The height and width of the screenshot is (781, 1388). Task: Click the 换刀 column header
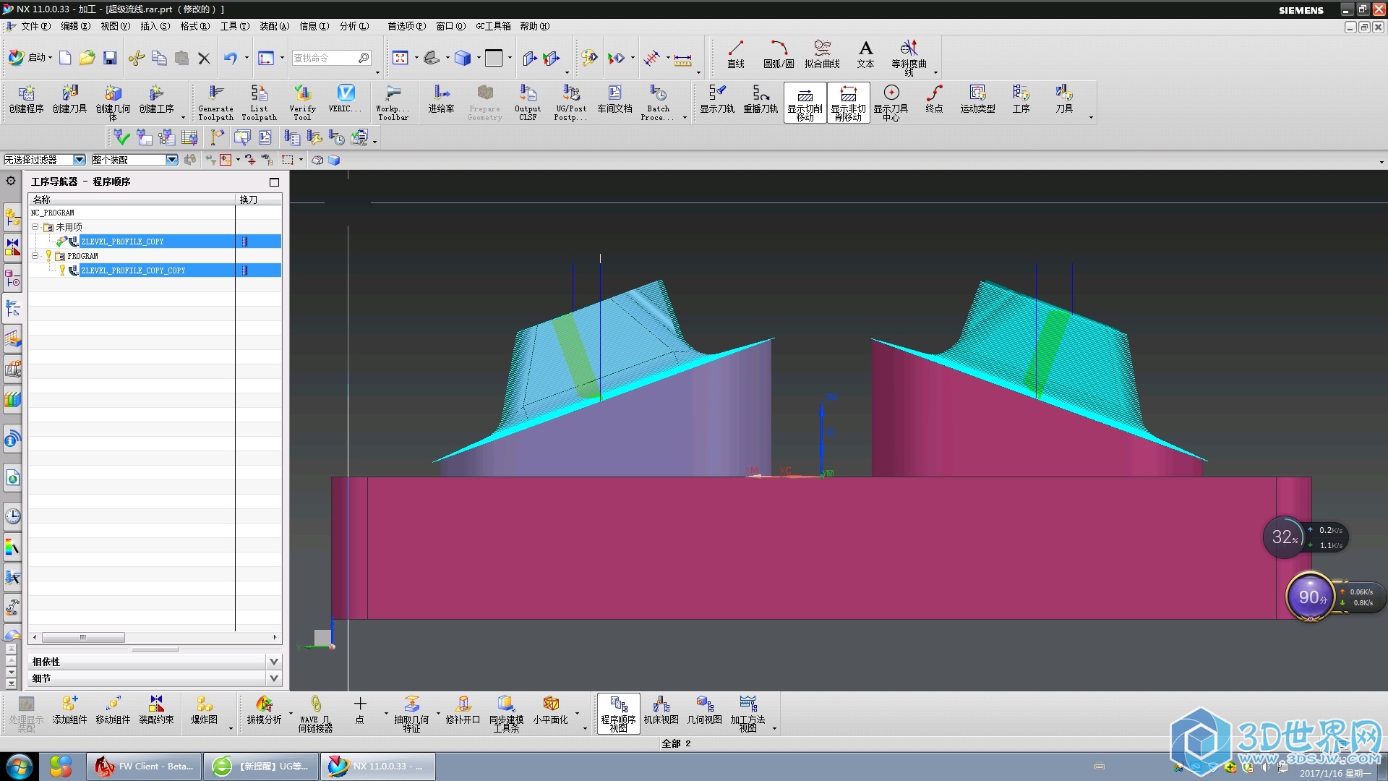click(259, 200)
